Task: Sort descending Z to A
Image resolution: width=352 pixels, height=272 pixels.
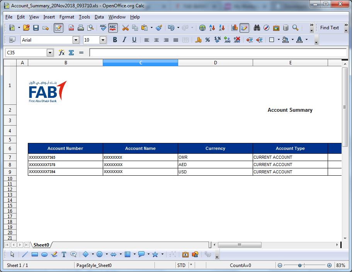Action: point(222,28)
